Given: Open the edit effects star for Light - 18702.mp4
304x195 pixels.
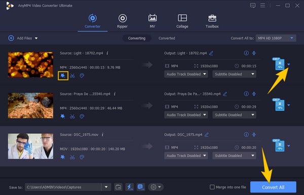Looking at the screenshot, I should (x=63, y=76).
